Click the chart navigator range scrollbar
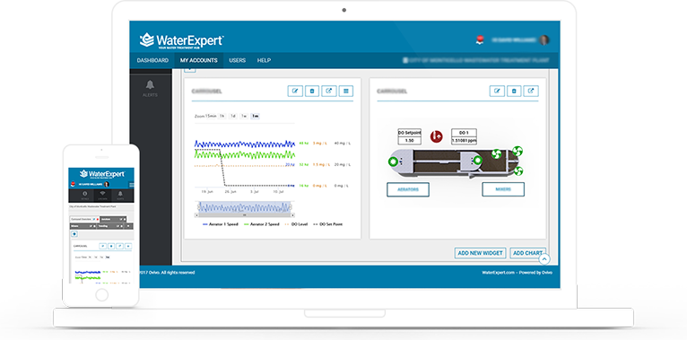The height and width of the screenshot is (340, 687). click(245, 215)
